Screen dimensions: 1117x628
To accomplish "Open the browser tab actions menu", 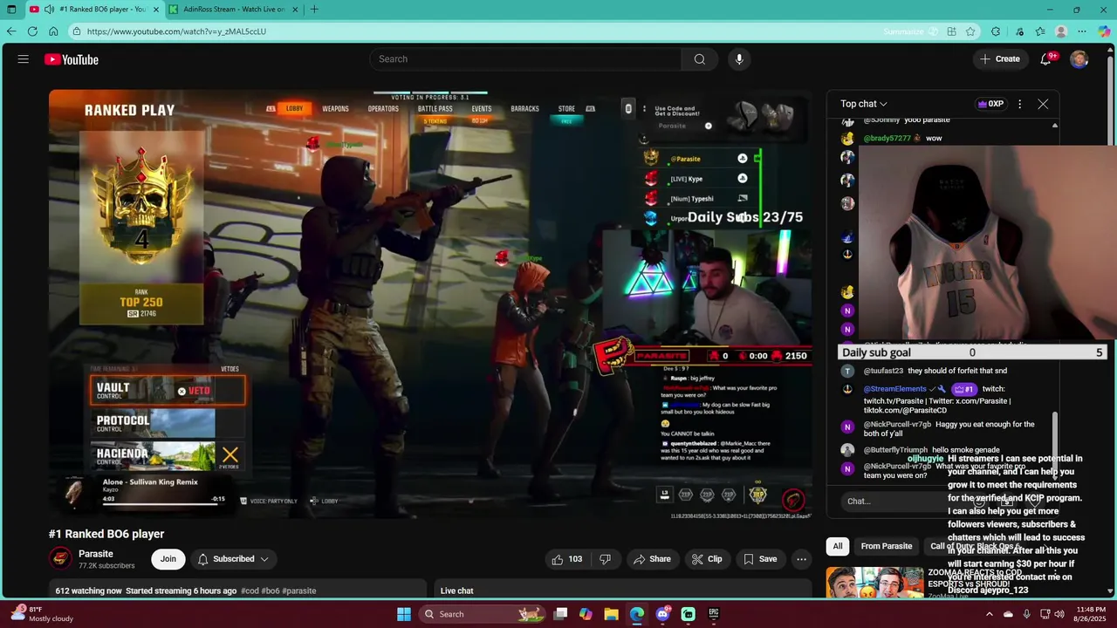I will tap(11, 10).
